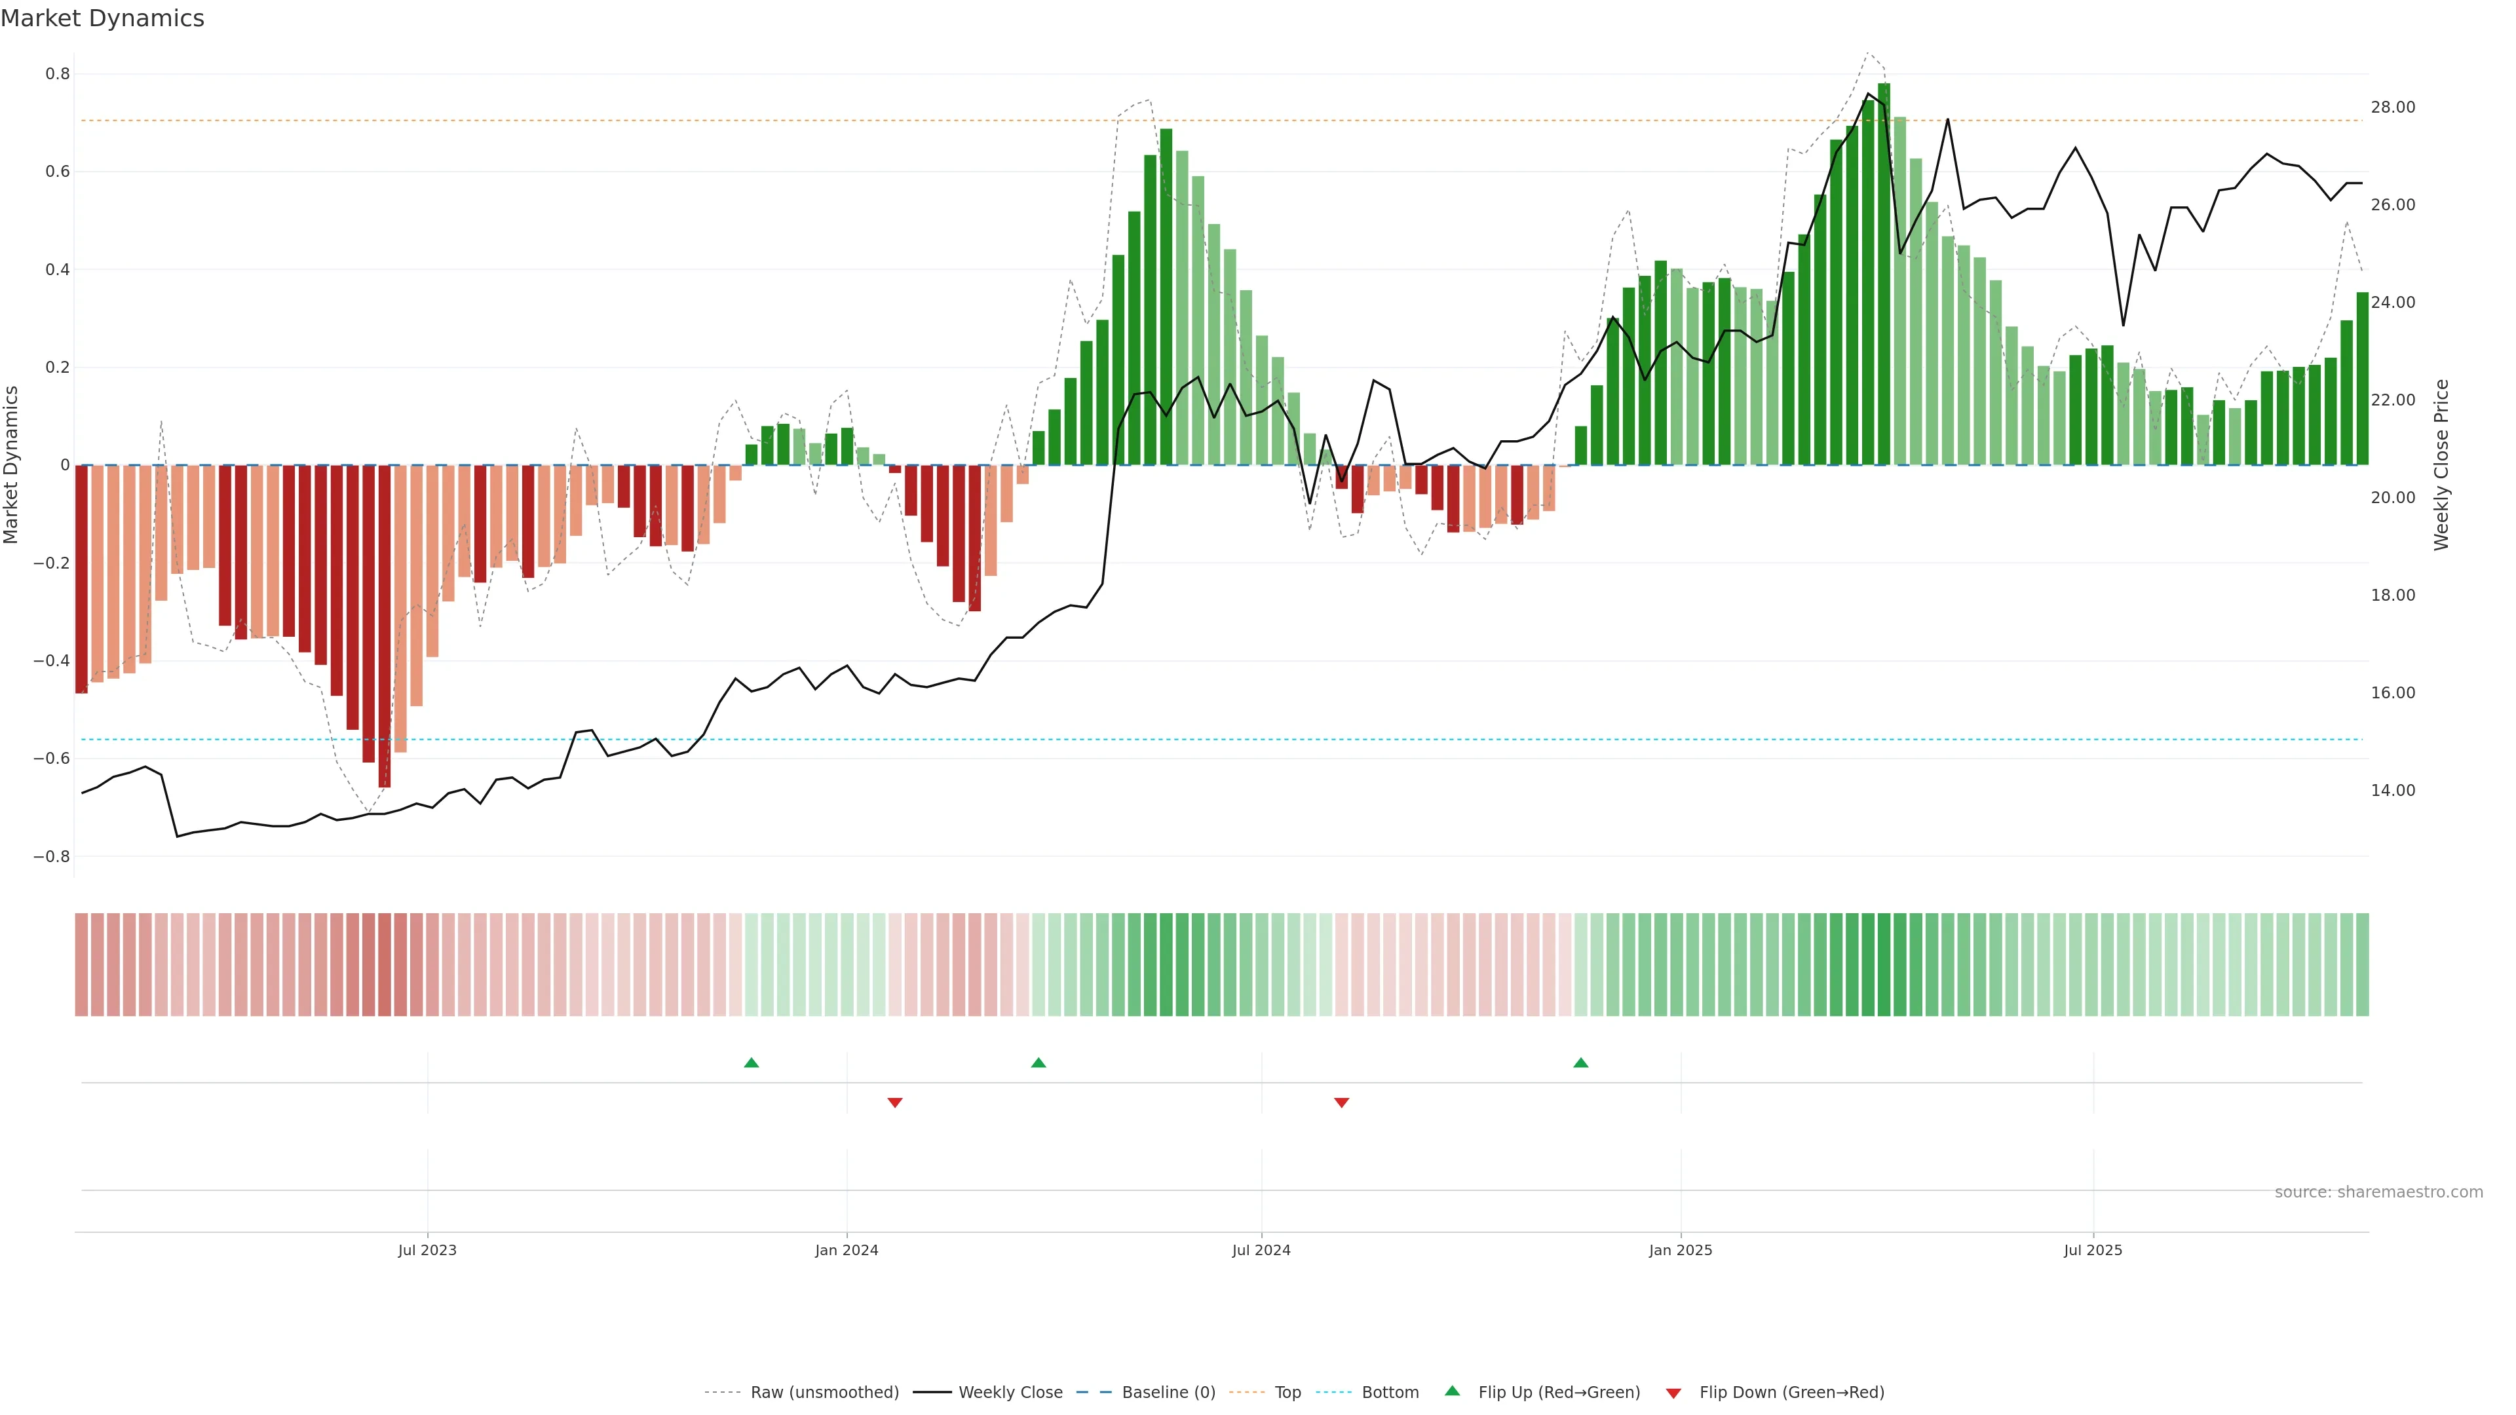
Task: Click the first green flip-up triangle marker
Action: coord(751,1063)
